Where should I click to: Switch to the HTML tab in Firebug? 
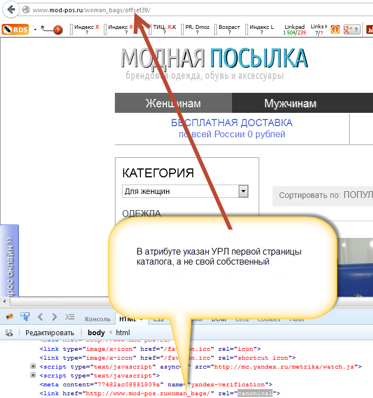coord(131,319)
